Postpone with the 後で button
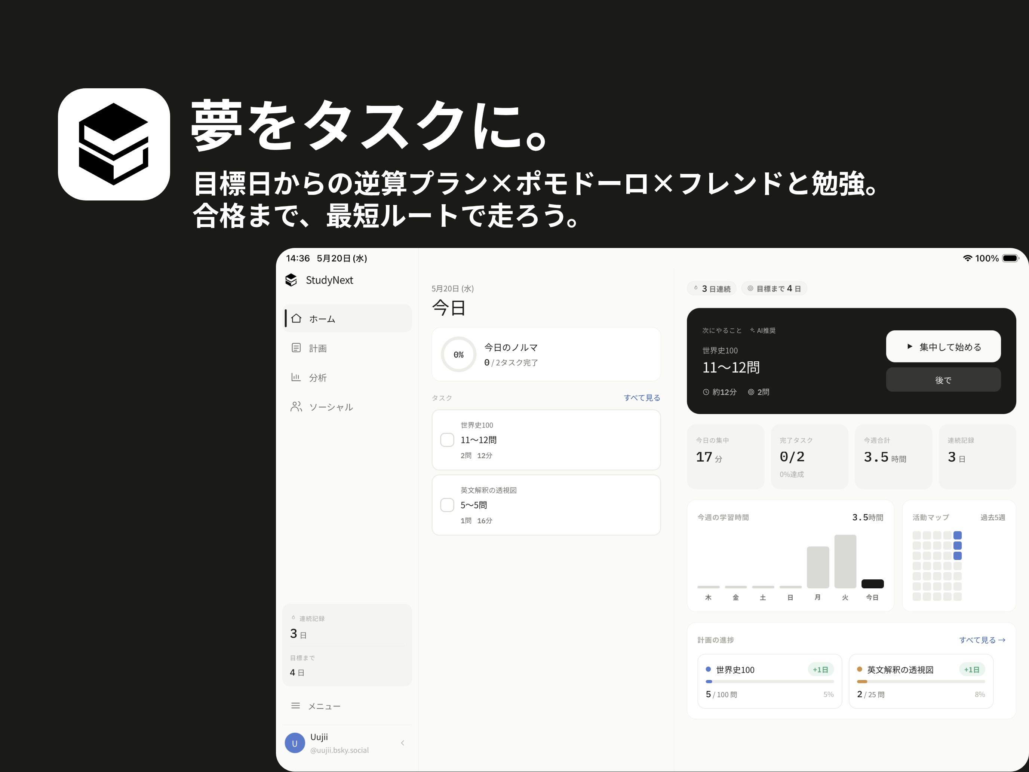 [943, 380]
